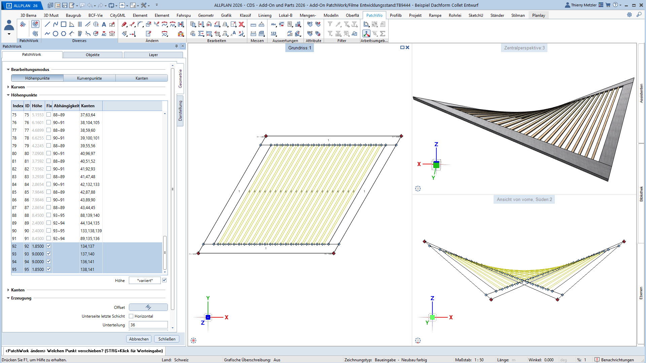Select the Circle drawing tool

tap(56, 34)
